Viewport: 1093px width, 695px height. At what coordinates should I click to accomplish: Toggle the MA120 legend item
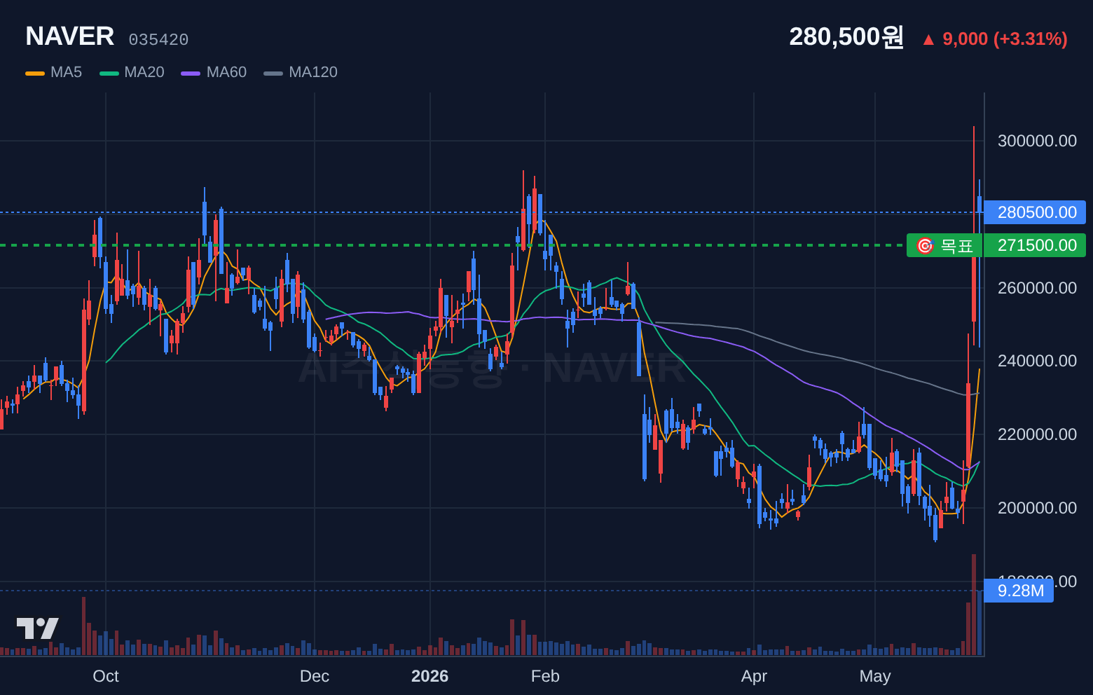[301, 72]
